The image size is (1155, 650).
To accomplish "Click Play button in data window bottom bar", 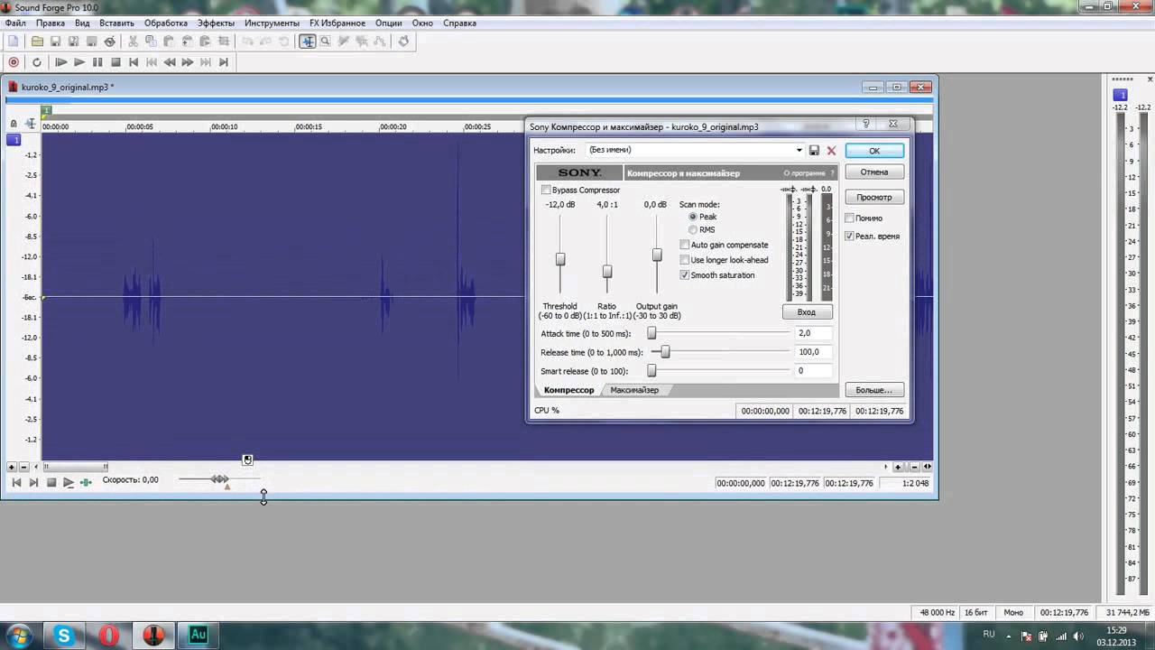I will (69, 483).
